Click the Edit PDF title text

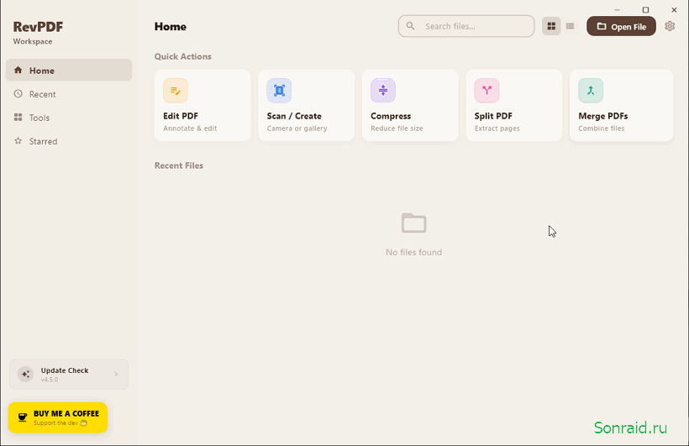[181, 116]
